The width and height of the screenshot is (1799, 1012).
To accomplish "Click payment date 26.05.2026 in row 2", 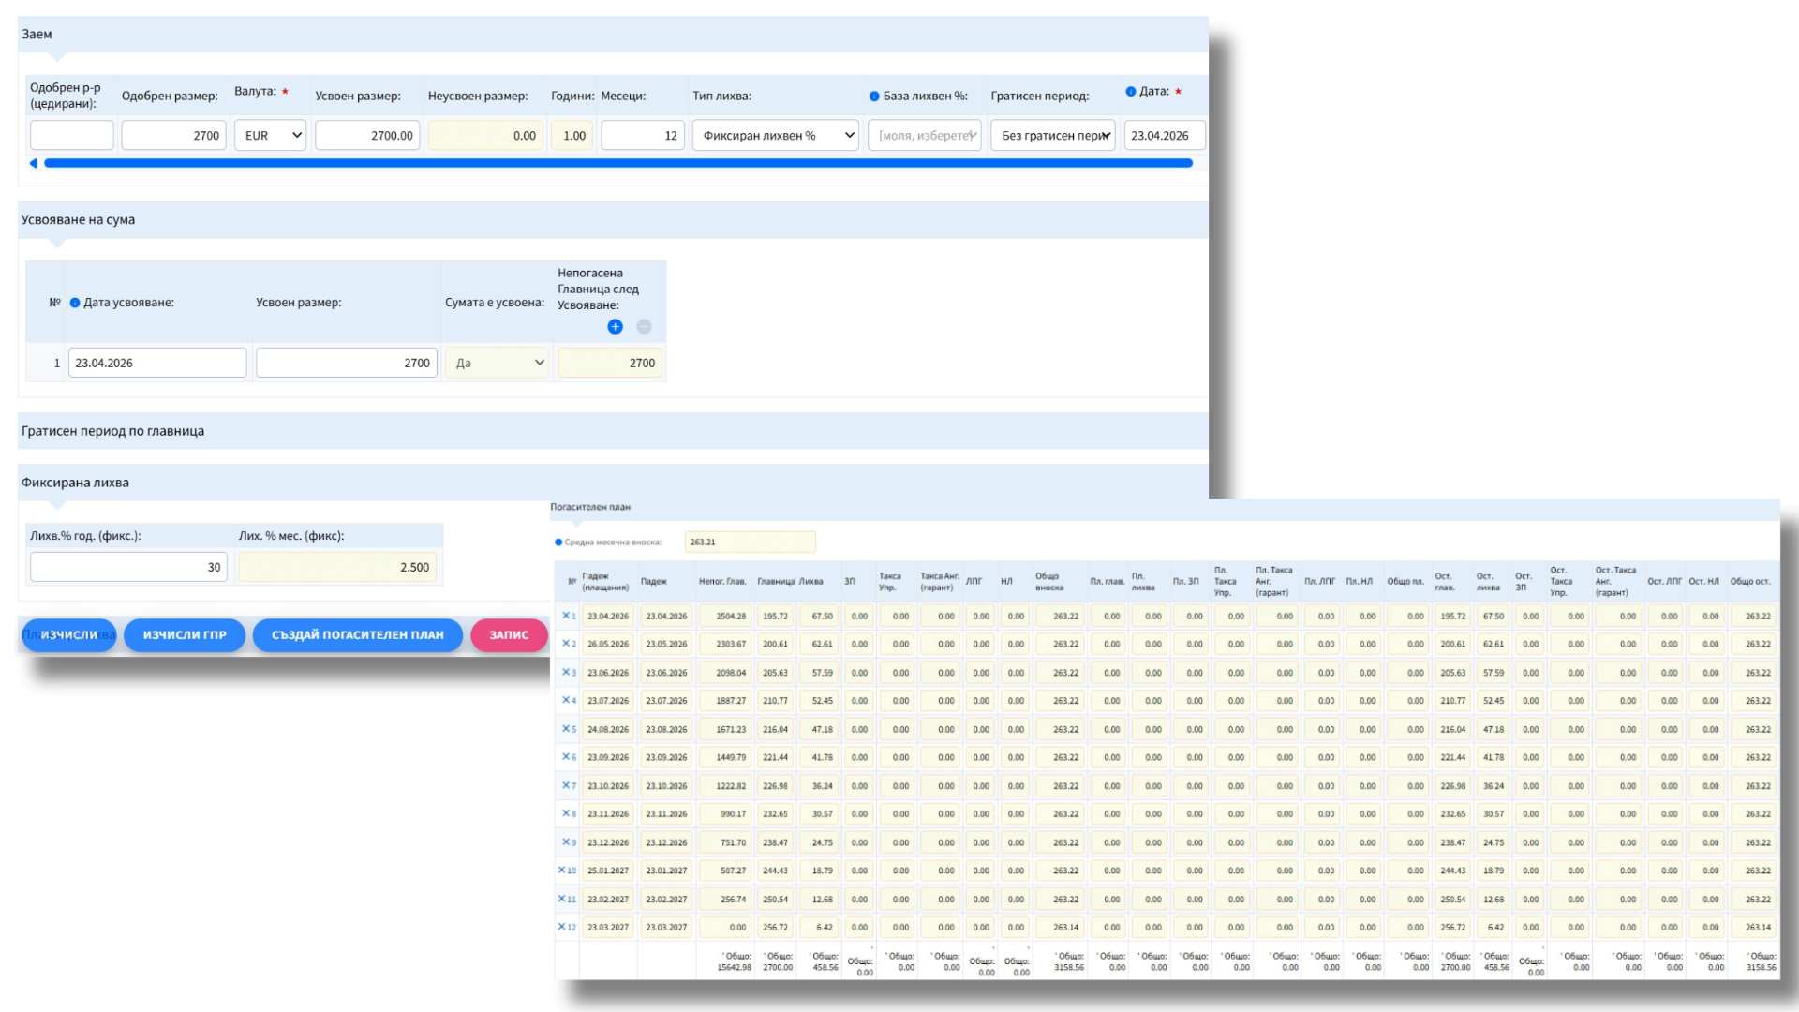I will pos(608,644).
